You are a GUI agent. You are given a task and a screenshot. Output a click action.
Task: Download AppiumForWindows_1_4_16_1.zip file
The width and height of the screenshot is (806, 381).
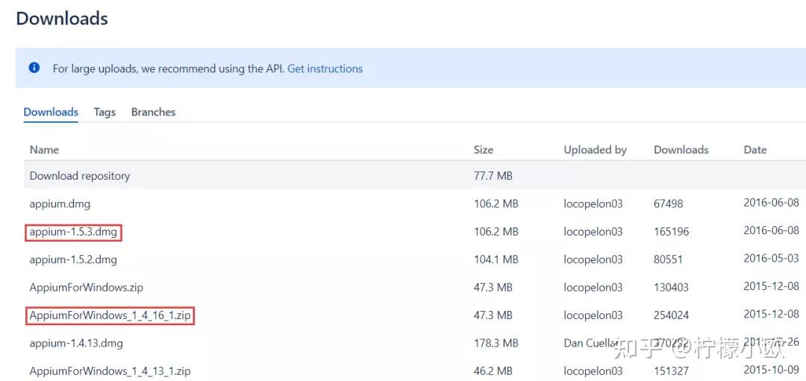tap(110, 315)
